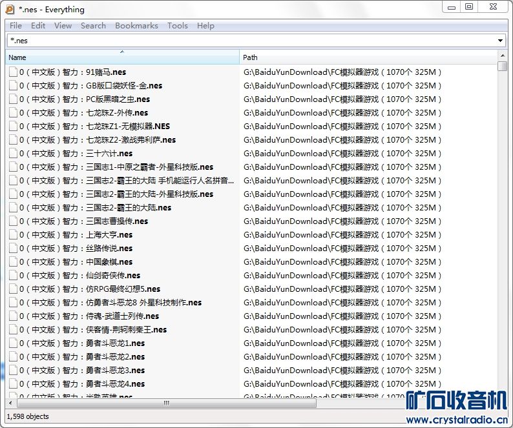Click file icon for PC版黑暗之虫.nes
This screenshot has height=428, width=513.
(x=13, y=99)
